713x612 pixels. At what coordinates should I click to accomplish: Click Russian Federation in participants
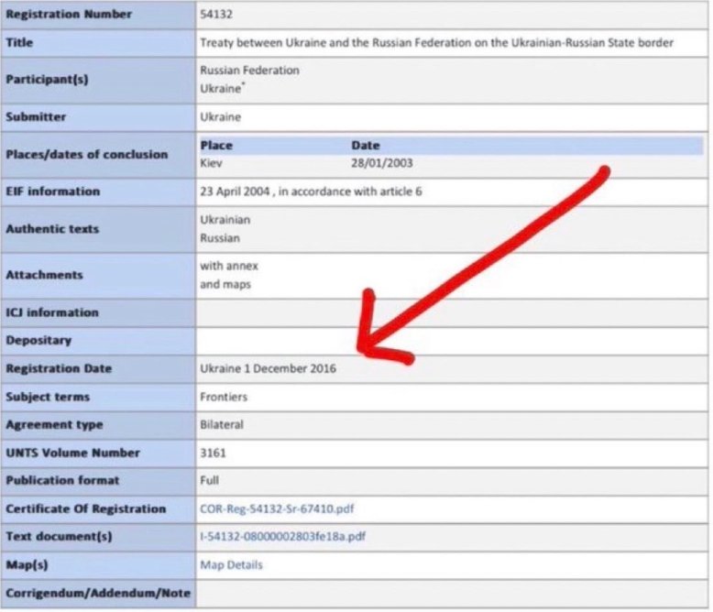[x=249, y=71]
